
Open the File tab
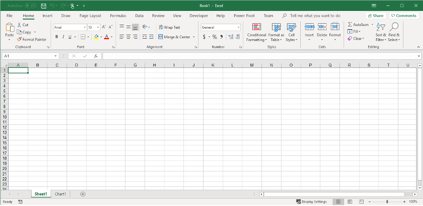10,15
